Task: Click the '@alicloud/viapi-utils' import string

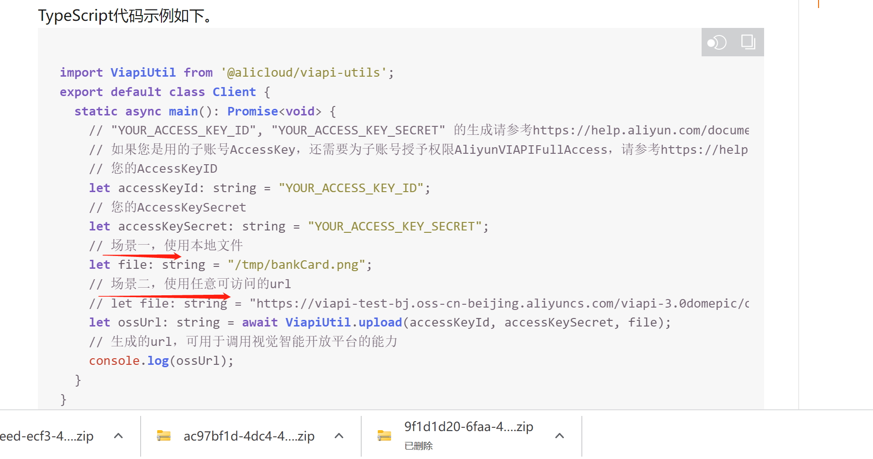Action: 303,72
